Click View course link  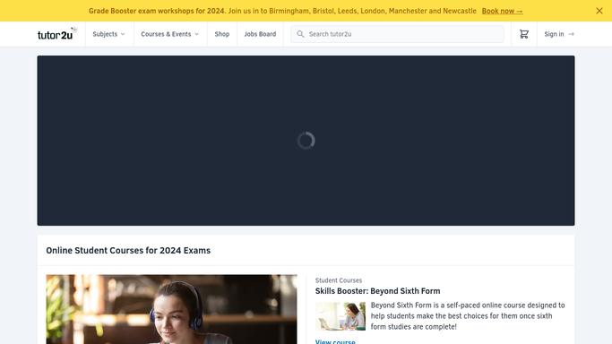(x=335, y=341)
